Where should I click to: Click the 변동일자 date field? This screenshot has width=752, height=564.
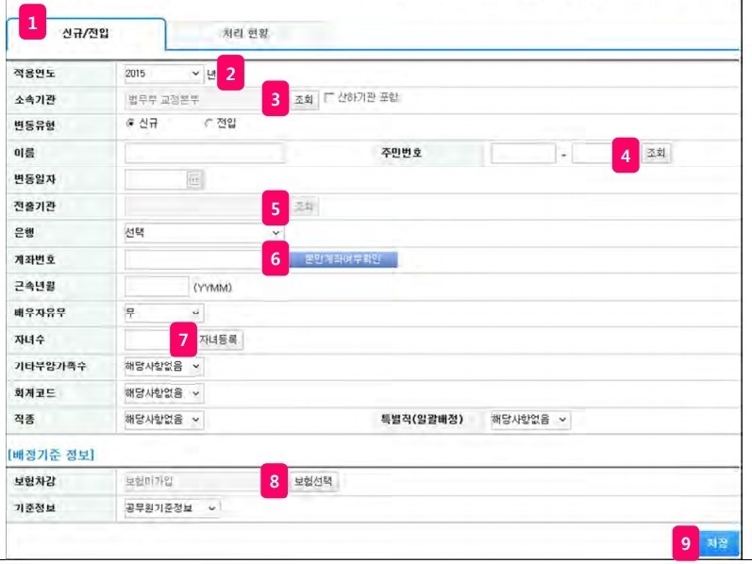(x=156, y=180)
